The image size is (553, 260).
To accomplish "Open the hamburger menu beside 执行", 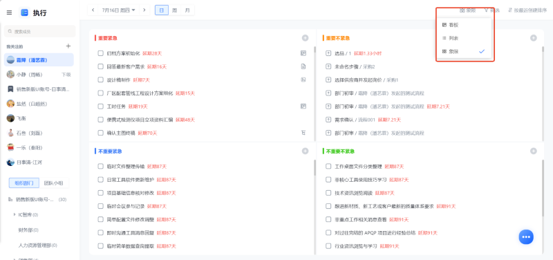I will click(9, 12).
